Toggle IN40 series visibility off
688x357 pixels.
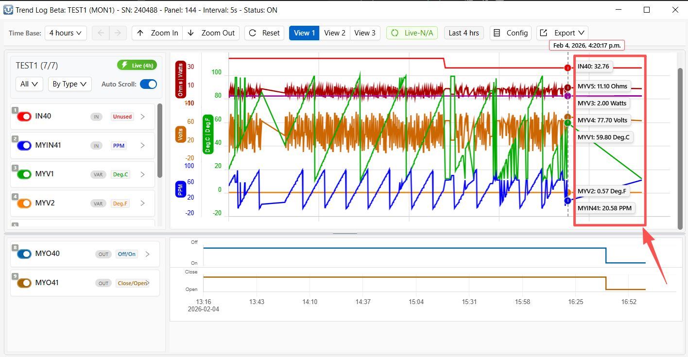pyautogui.click(x=24, y=117)
